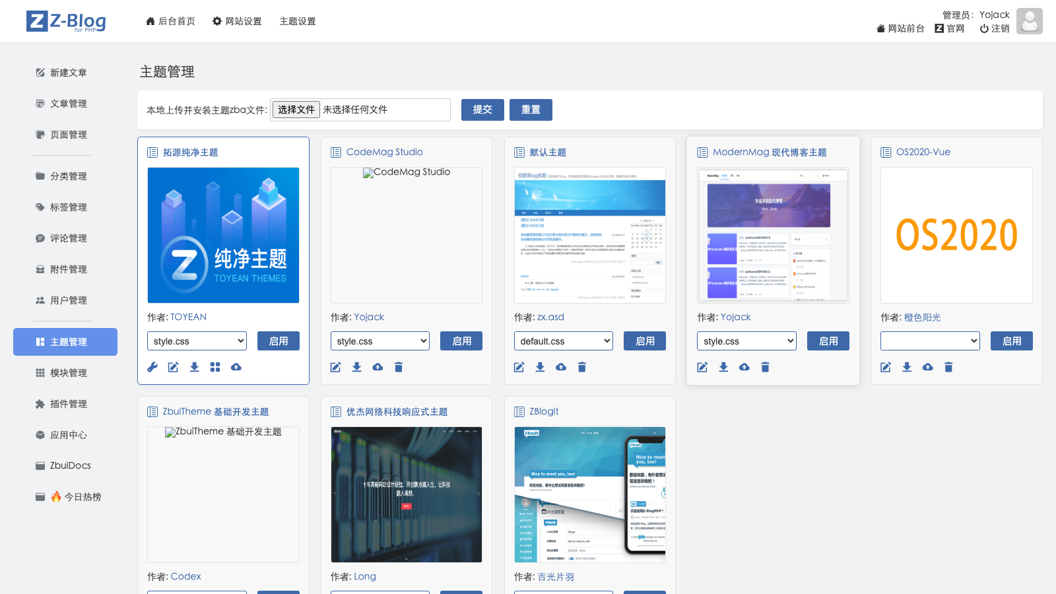Open 用户管理 in the sidebar

[x=65, y=300]
